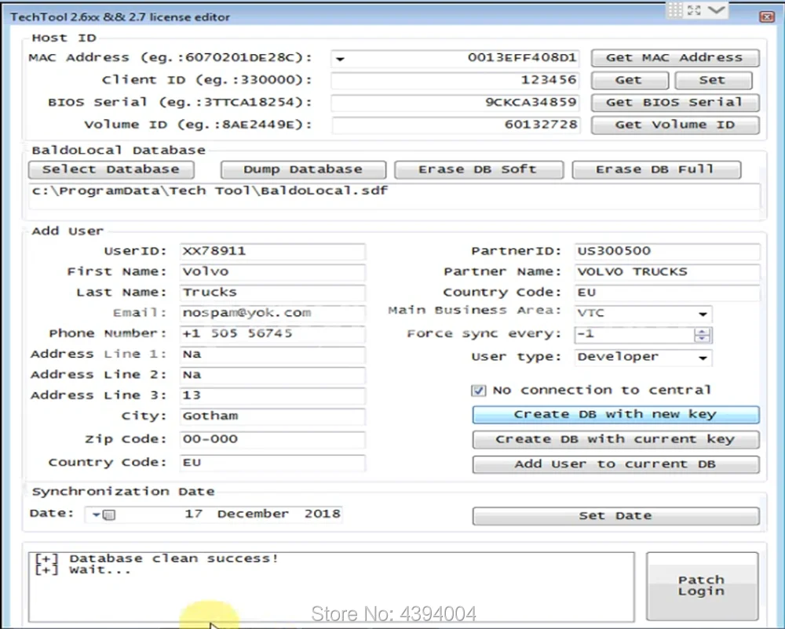Close the license editor window

point(766,17)
